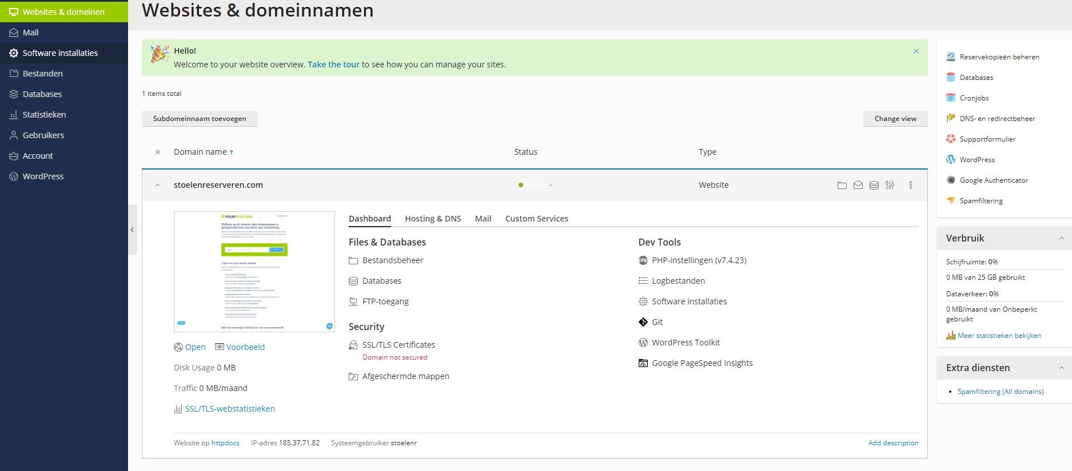
Task: Click the database icon in domain row
Action: click(874, 185)
